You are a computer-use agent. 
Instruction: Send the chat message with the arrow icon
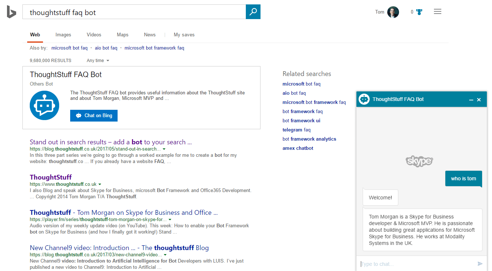tap(480, 264)
